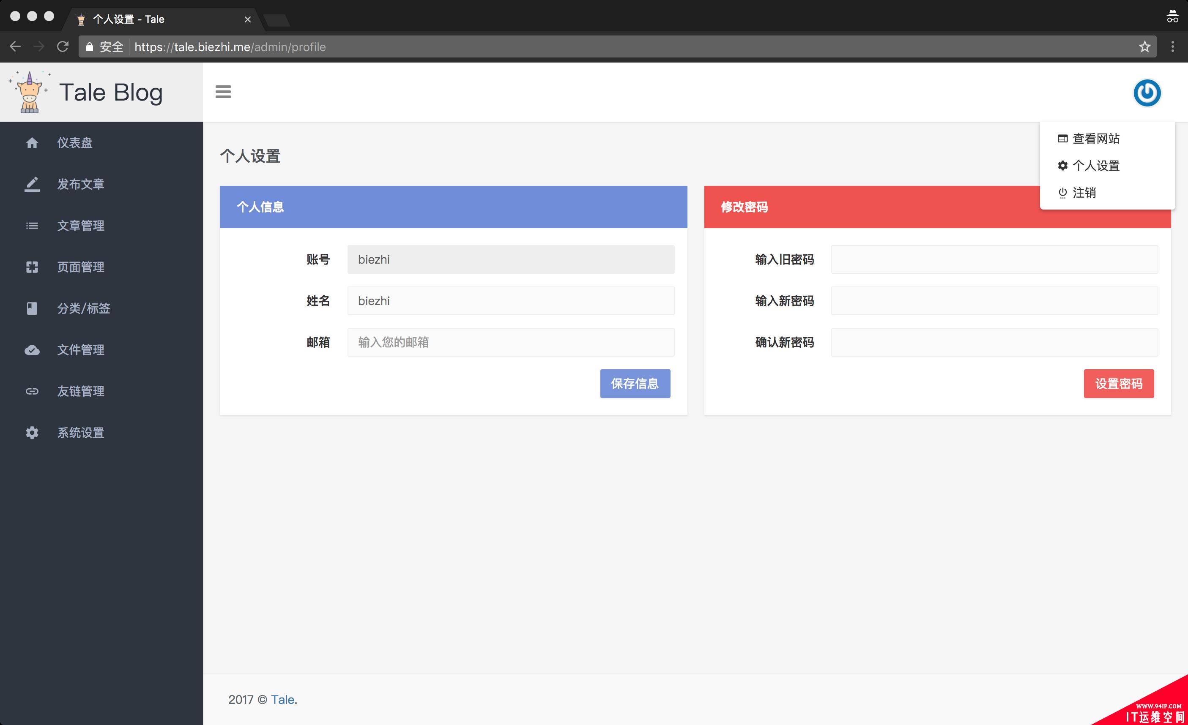Click the lock security icon in address bar

pyautogui.click(x=89, y=47)
